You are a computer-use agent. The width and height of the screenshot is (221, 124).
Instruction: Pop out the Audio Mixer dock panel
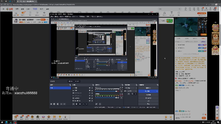(122, 85)
